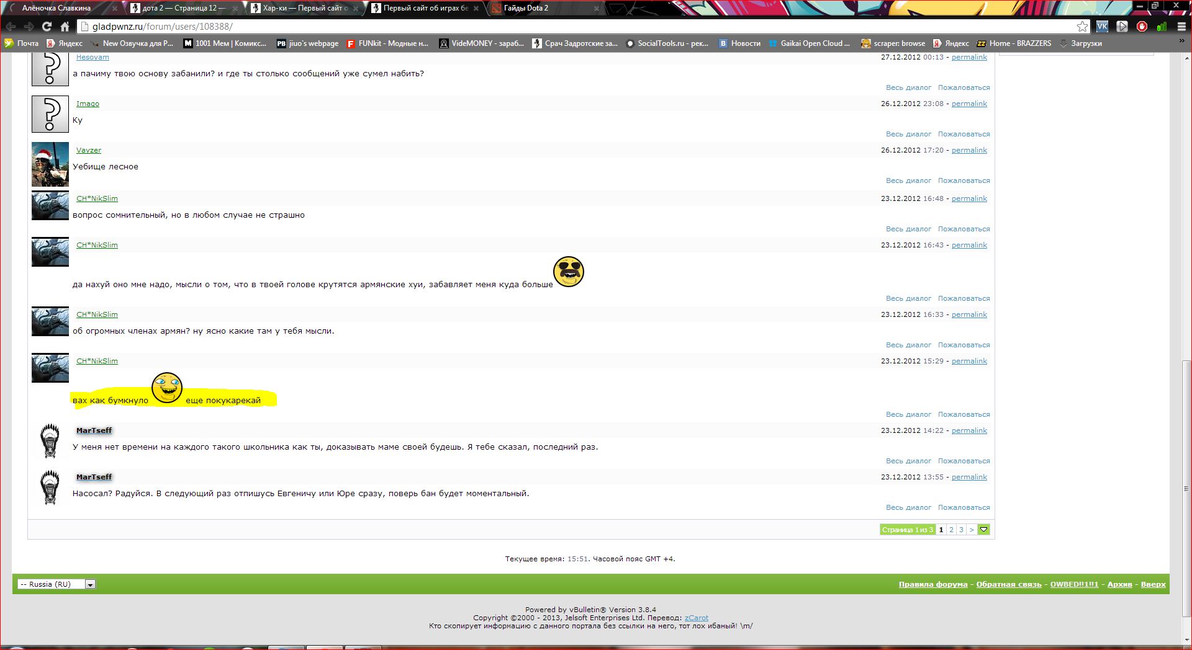Open the FUNkit bookmark
1192x650 pixels.
[x=387, y=43]
